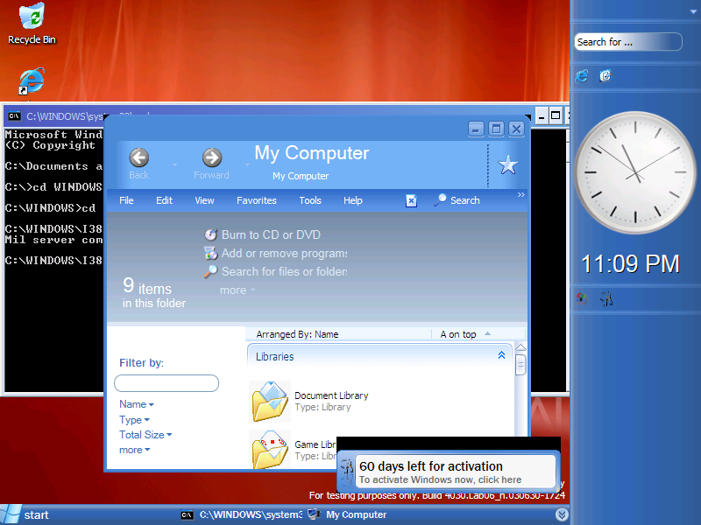Open the Forward history dropdown arrow
Image resolution: width=701 pixels, height=525 pixels.
[247, 164]
